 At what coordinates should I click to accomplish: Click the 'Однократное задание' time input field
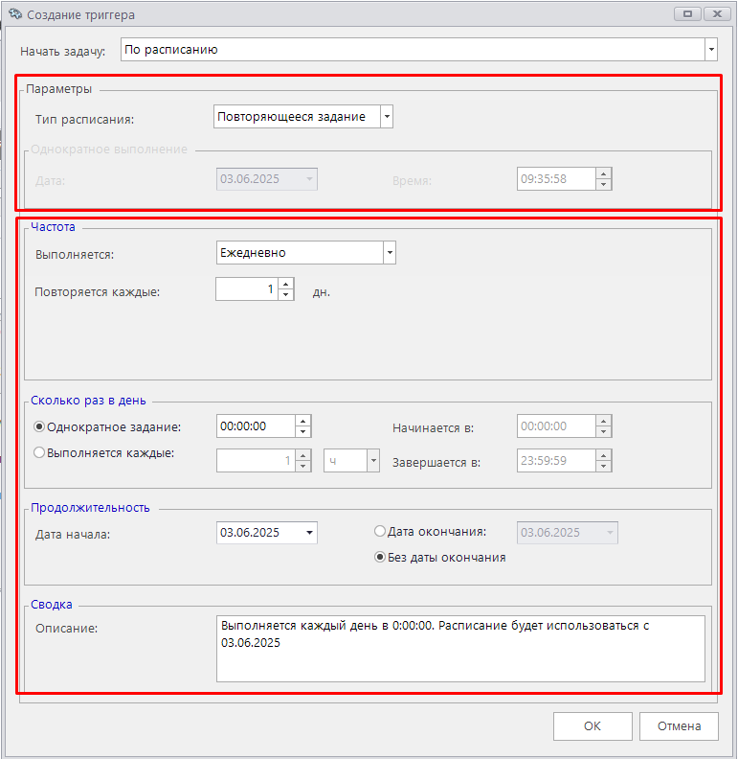(x=255, y=426)
